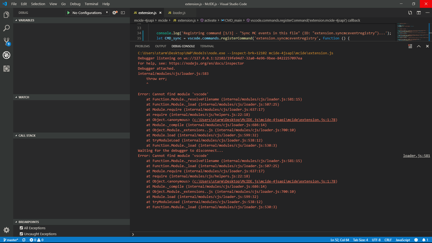432x243 pixels.
Task: Collapse the Breakpoints section
Action: [x=72, y=222]
